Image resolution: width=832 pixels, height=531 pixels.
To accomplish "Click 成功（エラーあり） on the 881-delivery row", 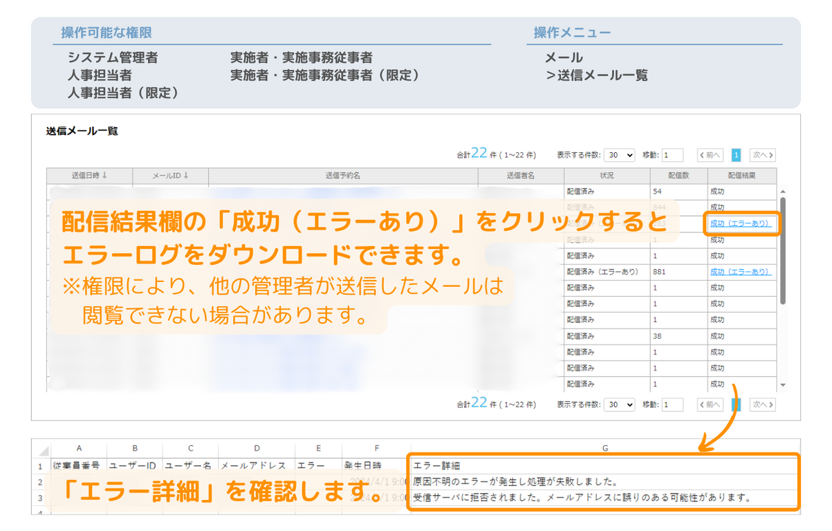I will (x=740, y=272).
